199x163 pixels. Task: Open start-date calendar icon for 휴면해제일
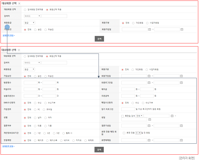point(149,140)
